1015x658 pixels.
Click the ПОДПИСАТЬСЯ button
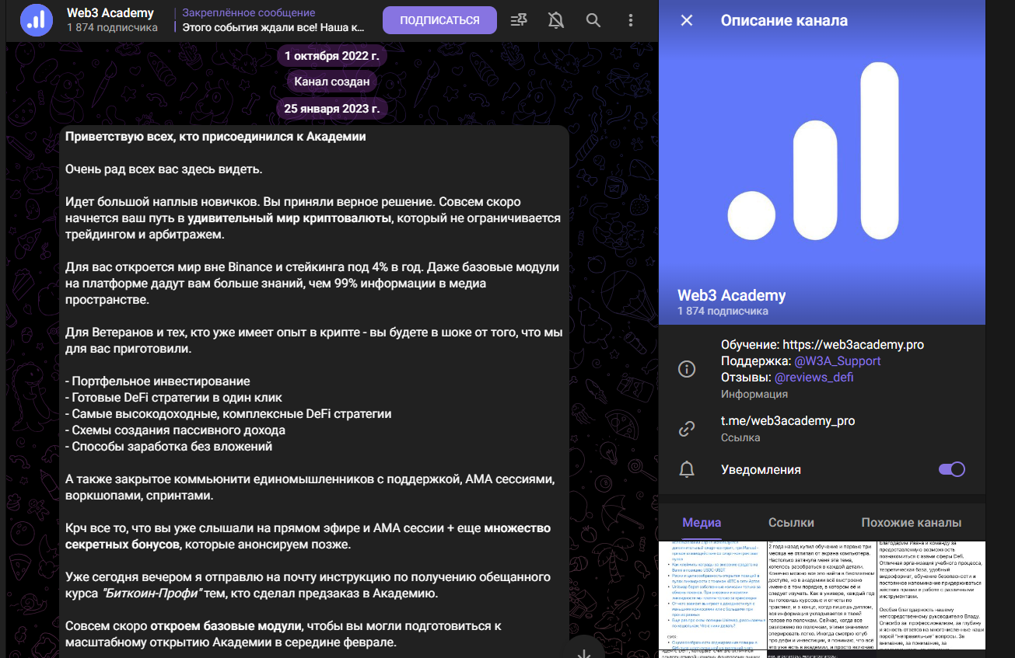pos(439,20)
